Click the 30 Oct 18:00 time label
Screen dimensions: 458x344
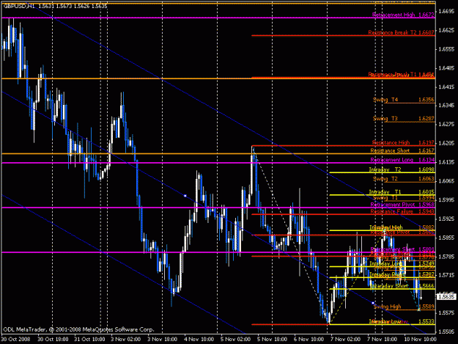53,339
